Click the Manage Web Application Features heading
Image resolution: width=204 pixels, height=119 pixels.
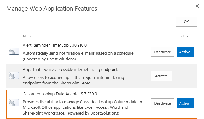pos(52,9)
